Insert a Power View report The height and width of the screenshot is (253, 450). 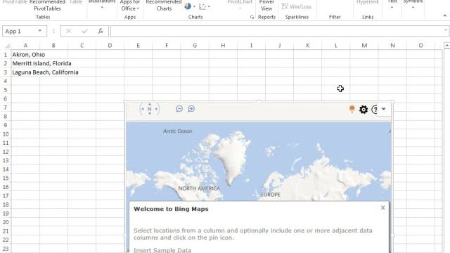pyautogui.click(x=266, y=5)
